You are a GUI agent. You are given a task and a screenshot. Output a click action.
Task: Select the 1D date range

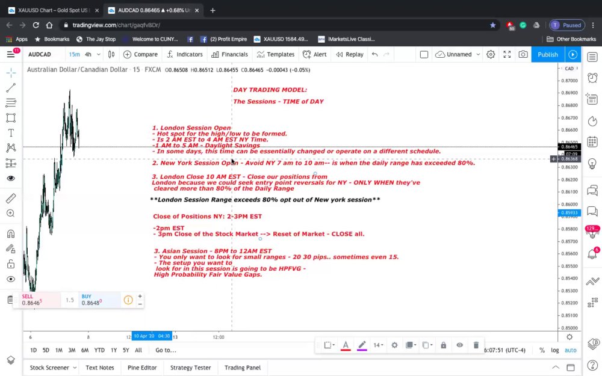pyautogui.click(x=33, y=350)
